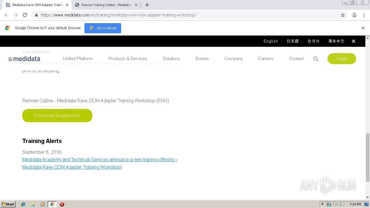This screenshot has width=370, height=208.
Task: Click the September 6, 2016 date text
Action: click(42, 152)
